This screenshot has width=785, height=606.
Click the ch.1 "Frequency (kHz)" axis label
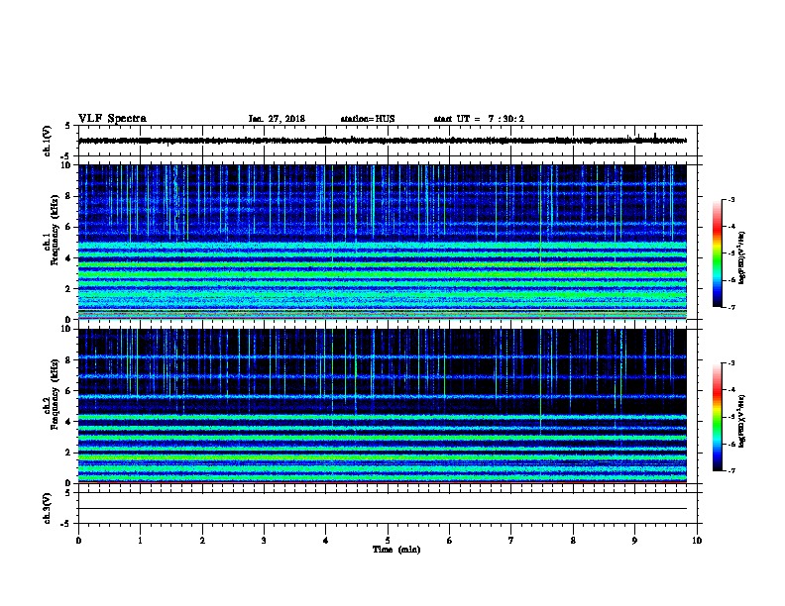point(55,230)
